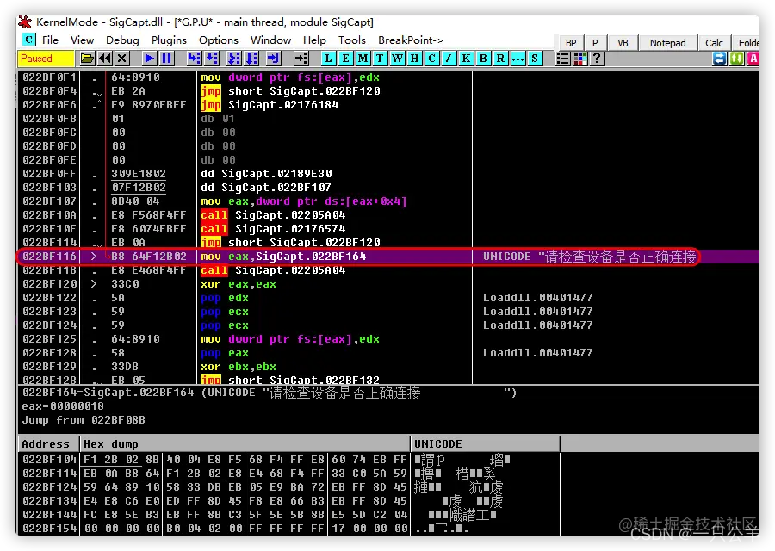Click the Step over icon
Screen dimensions: 775x551
click(x=212, y=59)
